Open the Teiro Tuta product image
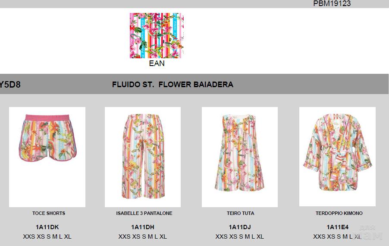The height and width of the screenshot is (246, 389). (240, 157)
